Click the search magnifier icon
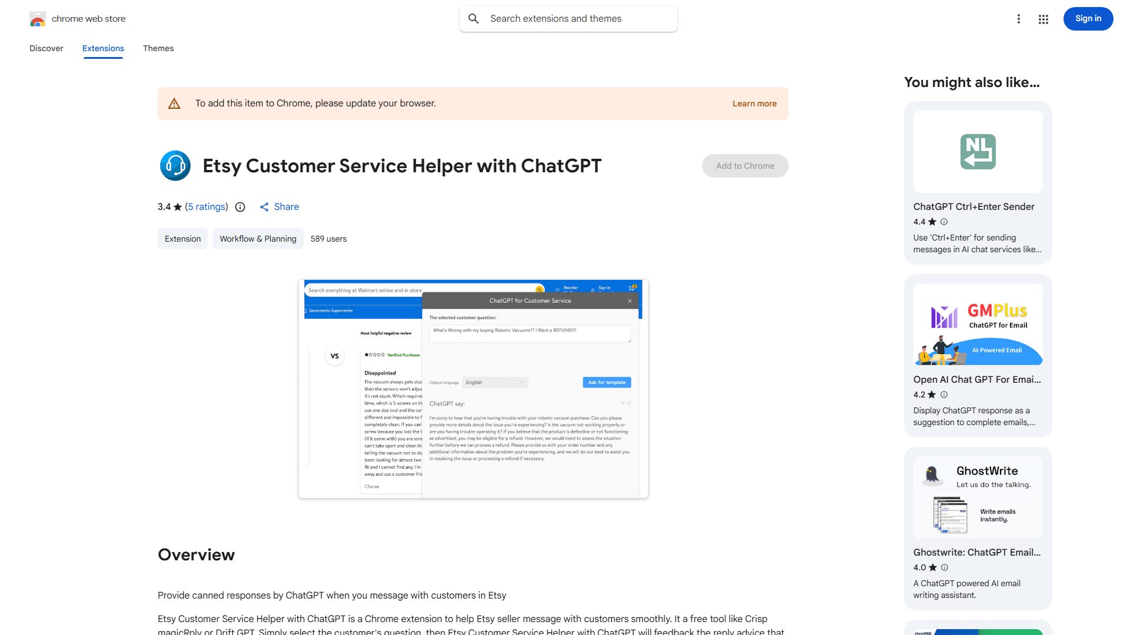The height and width of the screenshot is (635, 1130). 474,18
